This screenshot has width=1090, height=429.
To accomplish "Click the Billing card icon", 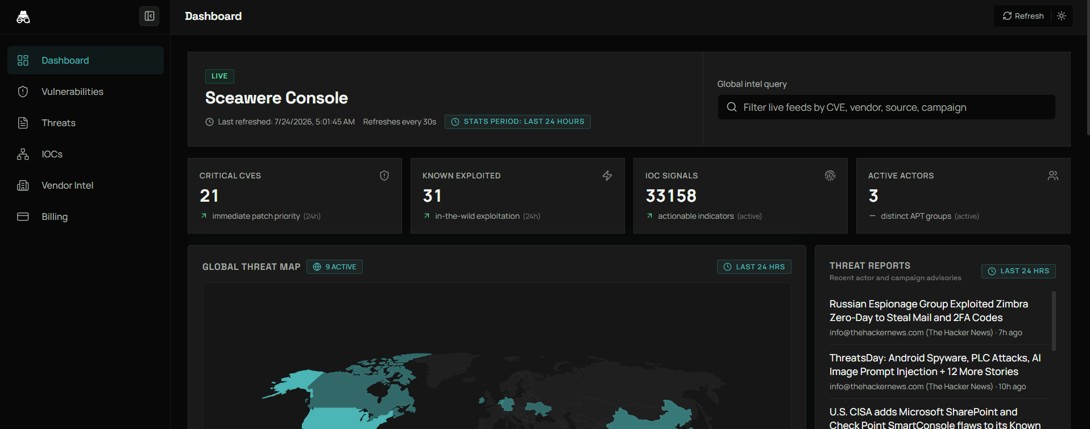I will click(x=23, y=216).
